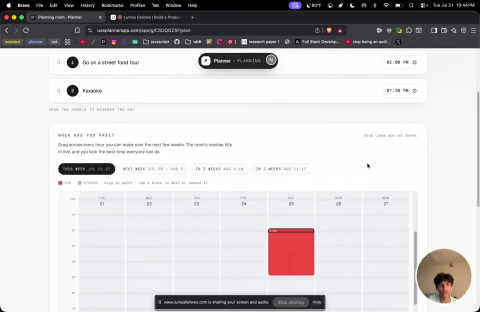Screen dimensions: 480x312
Task: Click the calendar grid's vertical scrollbar
Action: pyautogui.click(x=415, y=268)
